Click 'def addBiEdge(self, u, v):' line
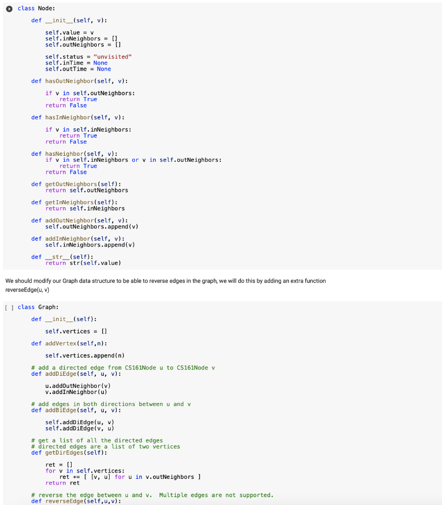This screenshot has width=442, height=505. 76,410
